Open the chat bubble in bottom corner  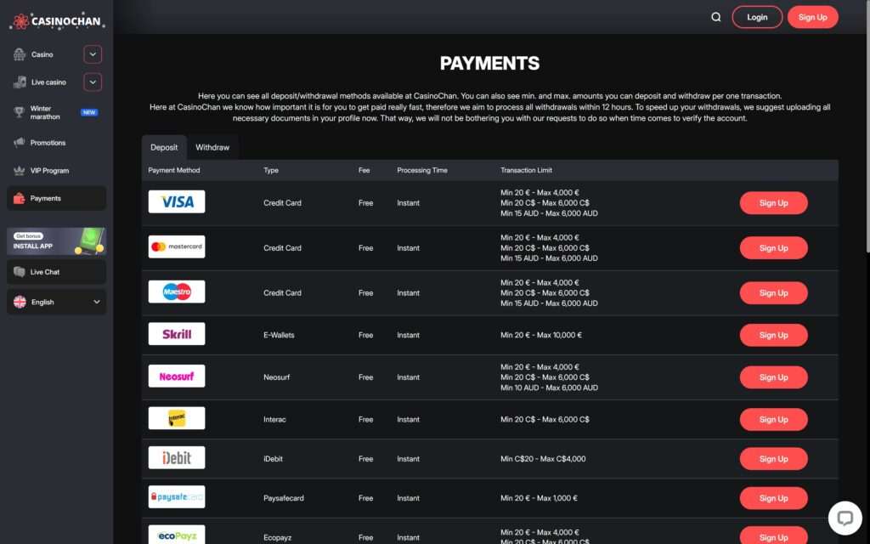(845, 518)
